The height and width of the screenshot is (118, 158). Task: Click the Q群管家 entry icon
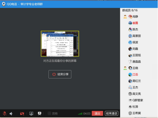click(130, 100)
